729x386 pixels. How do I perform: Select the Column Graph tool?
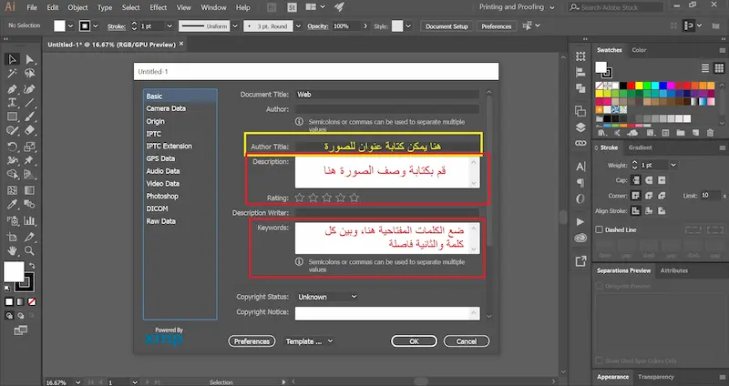coord(30,220)
